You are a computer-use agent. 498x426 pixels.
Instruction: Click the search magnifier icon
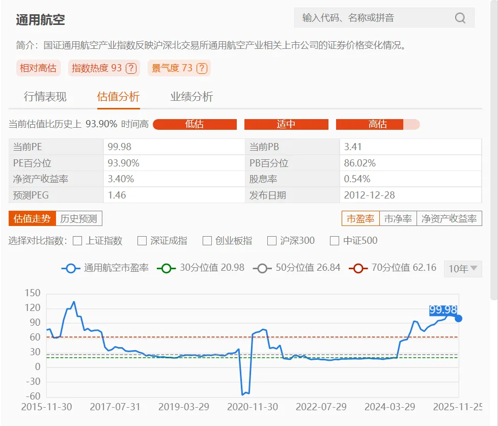coord(460,18)
